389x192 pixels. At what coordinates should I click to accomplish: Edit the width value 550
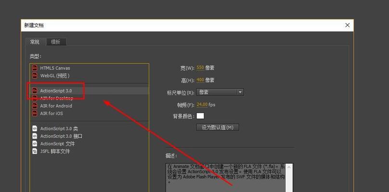pos(200,68)
